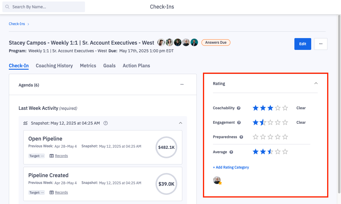Collapse the Snapshot section chevron
341x204 pixels.
pyautogui.click(x=181, y=123)
